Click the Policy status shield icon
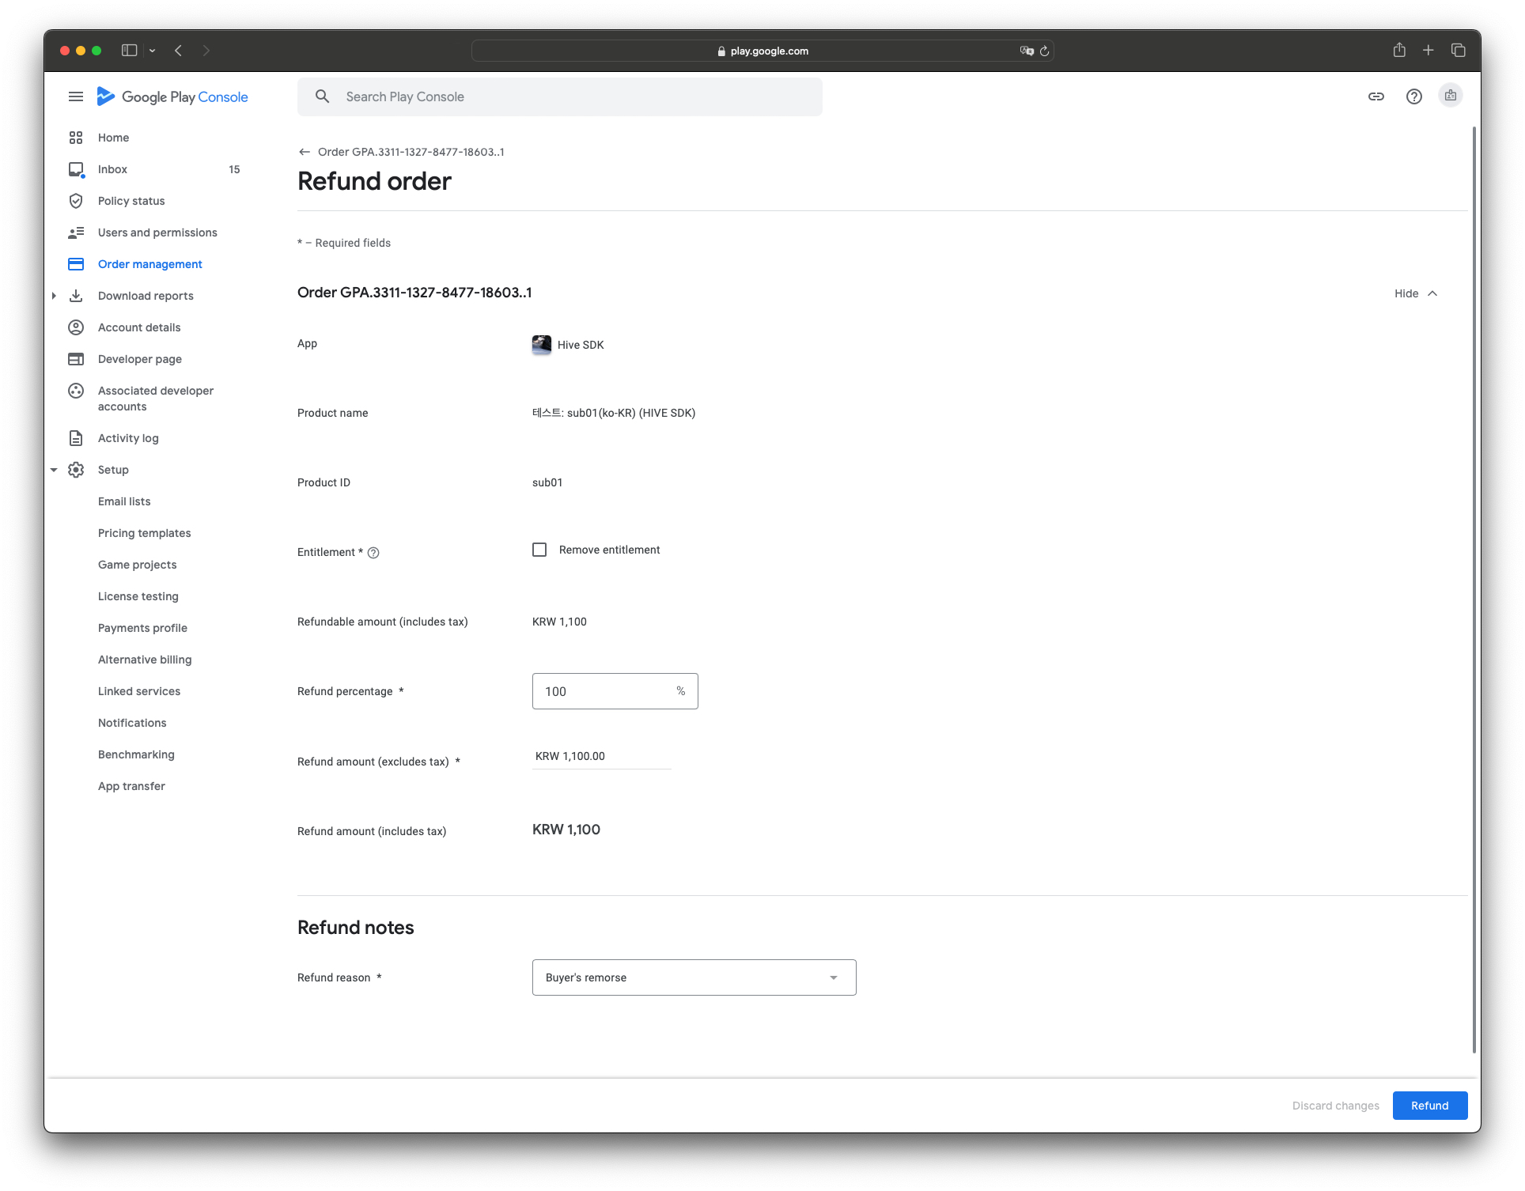Screen dimensions: 1525x1191 [76, 200]
